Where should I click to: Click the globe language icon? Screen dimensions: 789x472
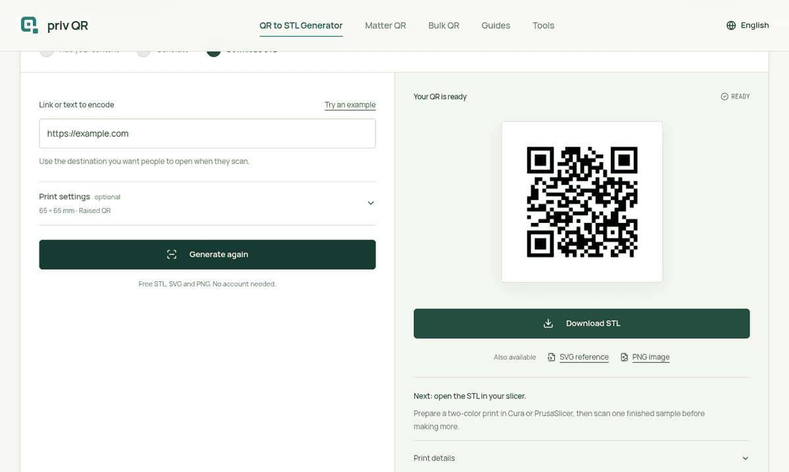[731, 25]
